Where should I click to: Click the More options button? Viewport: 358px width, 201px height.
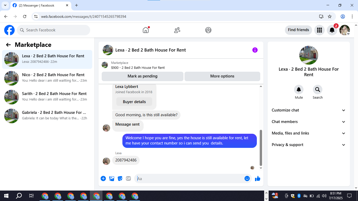(222, 76)
